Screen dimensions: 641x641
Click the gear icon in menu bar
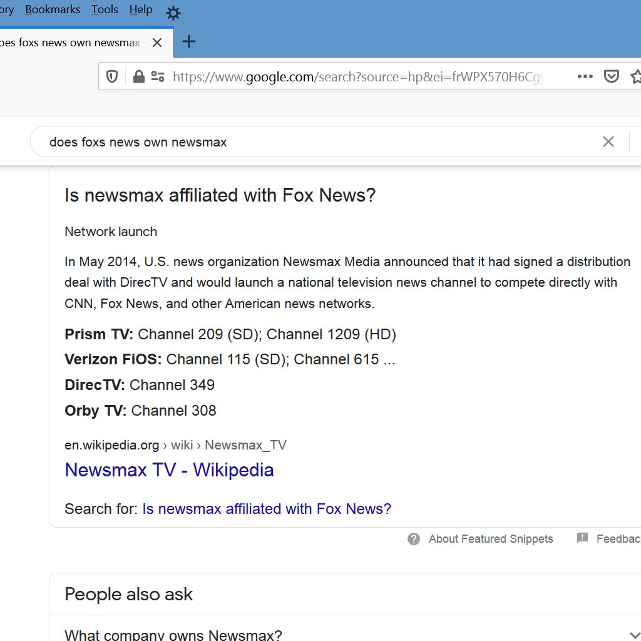[173, 13]
